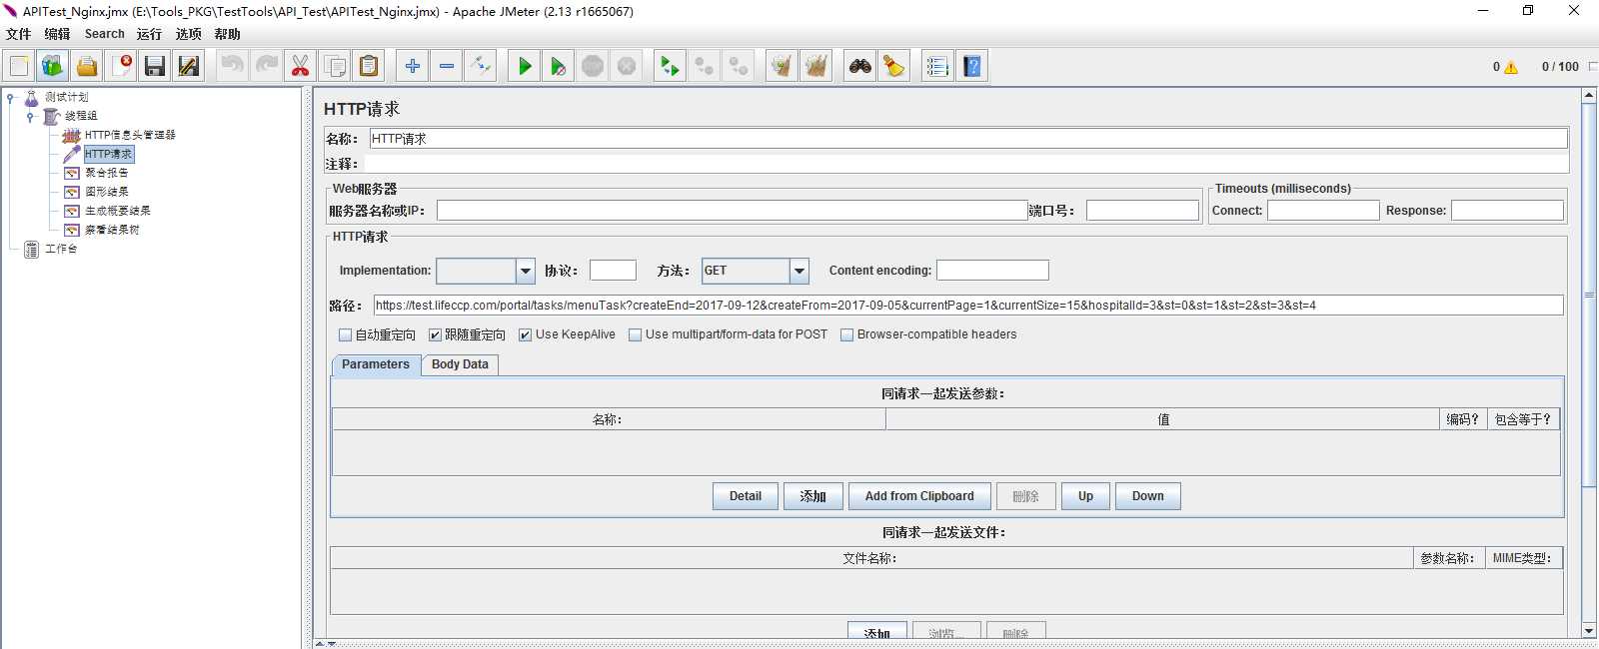Toggle the 跟随重定向 checkbox
Viewport: 1599px width, 649px height.
[x=435, y=335]
